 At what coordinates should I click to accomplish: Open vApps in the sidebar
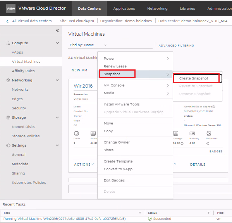(17, 52)
